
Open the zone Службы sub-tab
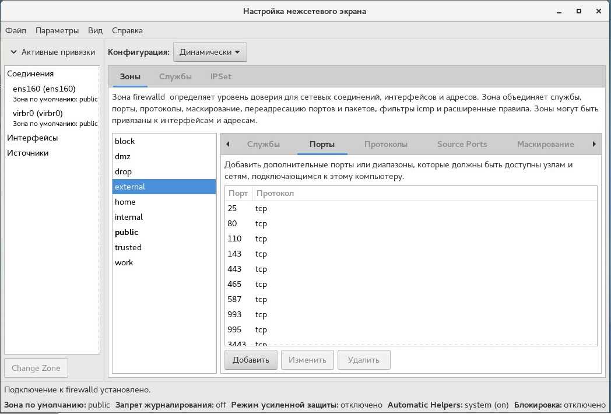point(264,144)
